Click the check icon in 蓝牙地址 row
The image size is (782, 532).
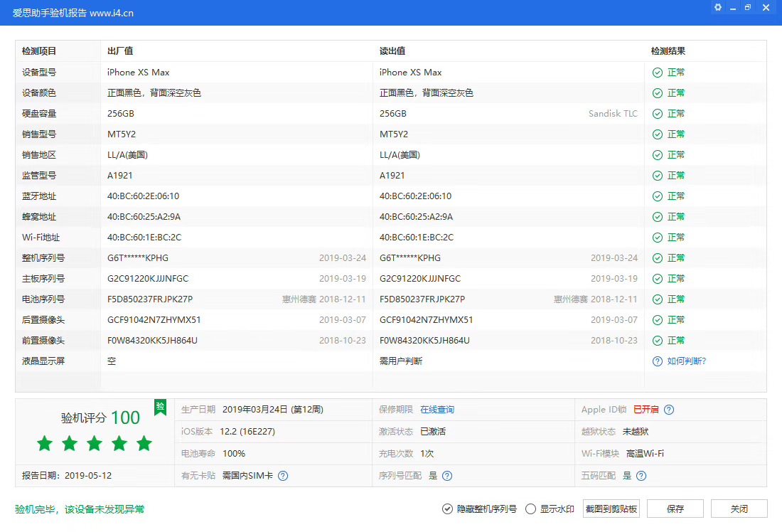(658, 196)
